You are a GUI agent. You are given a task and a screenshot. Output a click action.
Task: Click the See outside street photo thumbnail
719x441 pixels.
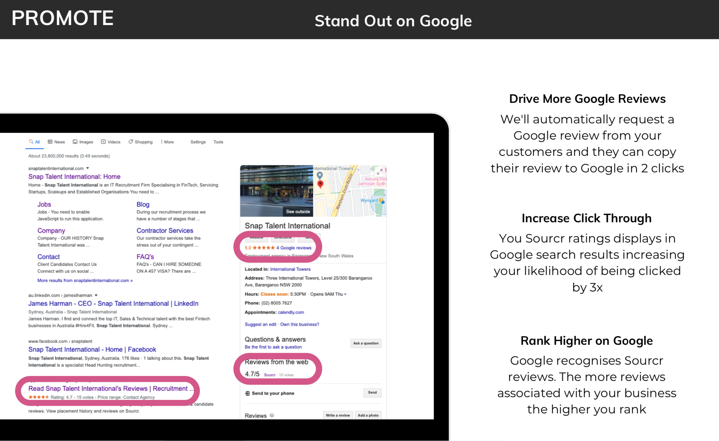pyautogui.click(x=276, y=191)
